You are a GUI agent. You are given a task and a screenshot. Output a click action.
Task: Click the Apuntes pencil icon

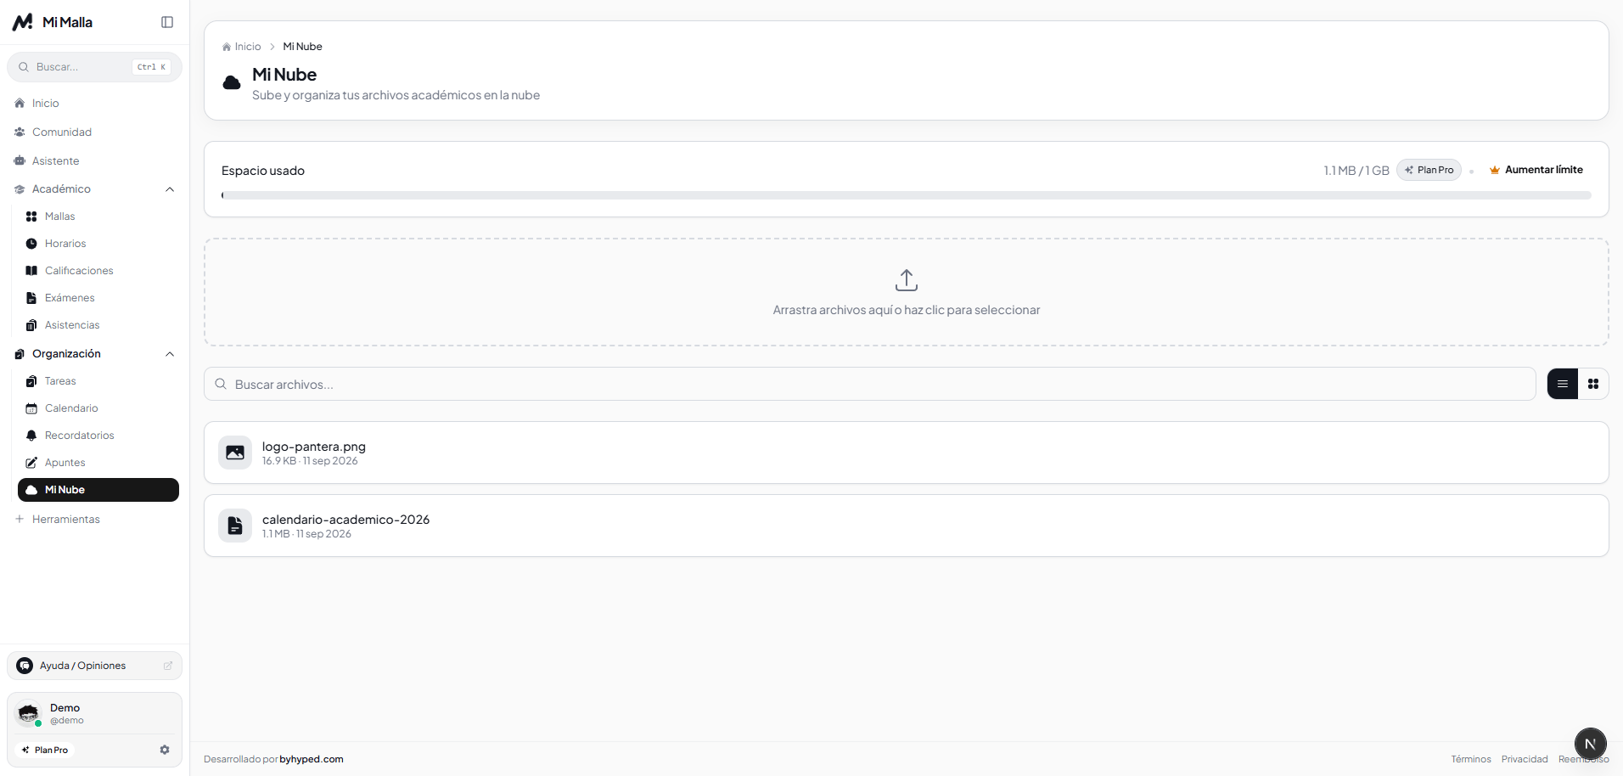click(31, 463)
